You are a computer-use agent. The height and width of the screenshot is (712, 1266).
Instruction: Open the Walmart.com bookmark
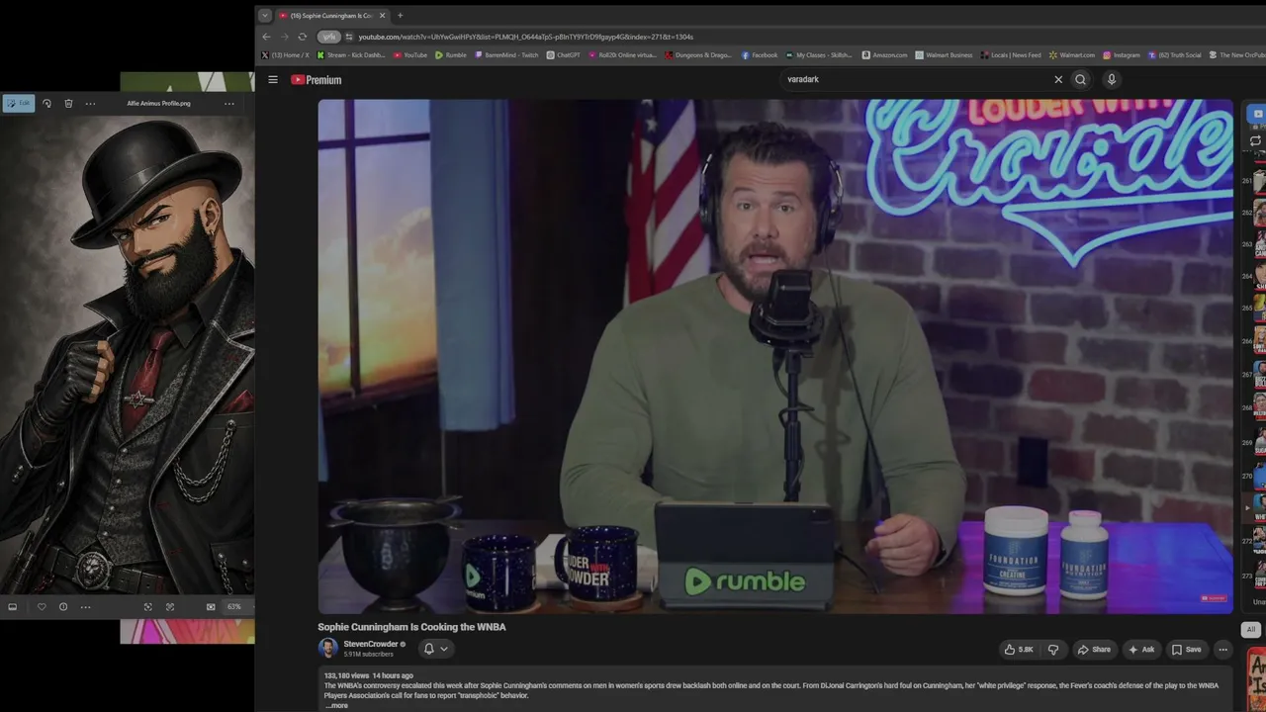pyautogui.click(x=1072, y=55)
